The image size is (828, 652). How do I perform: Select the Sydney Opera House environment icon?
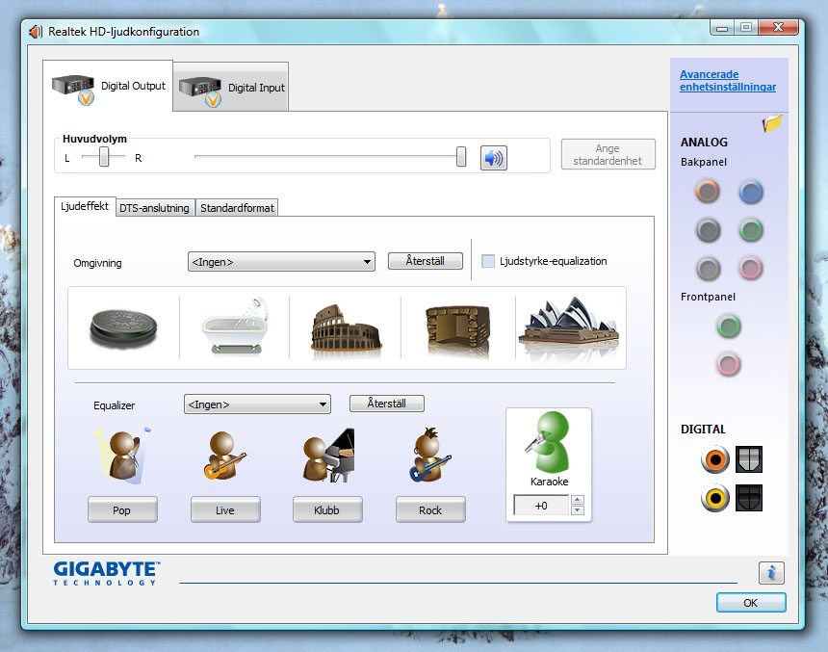[x=569, y=327]
